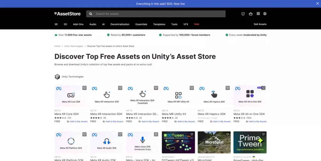Open the Sale menu item
321x161 pixels.
coord(197,24)
